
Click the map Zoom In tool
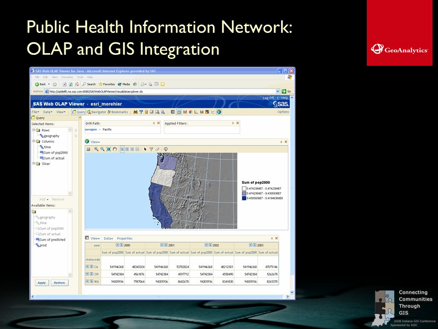coord(96,149)
